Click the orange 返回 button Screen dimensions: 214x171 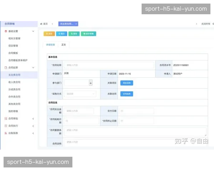click(x=49, y=34)
